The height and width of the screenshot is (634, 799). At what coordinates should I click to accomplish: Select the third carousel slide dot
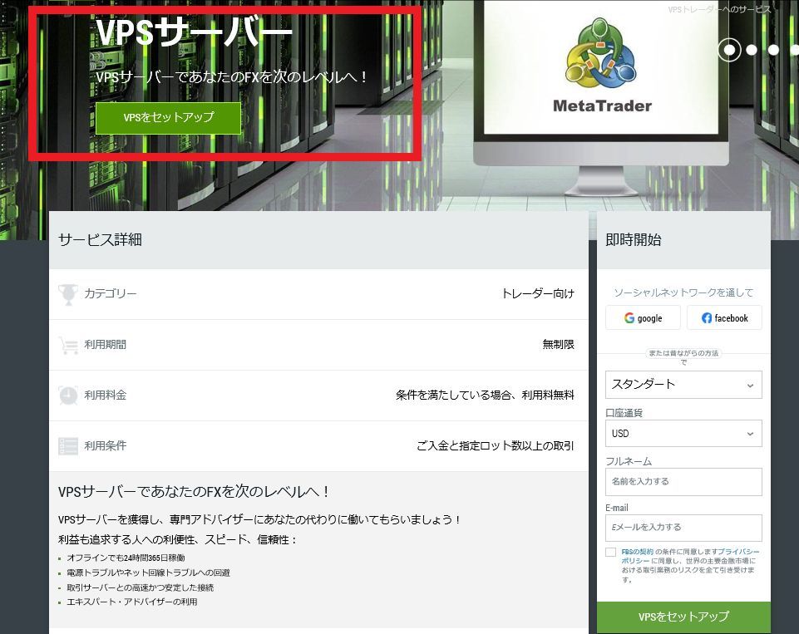pyautogui.click(x=773, y=50)
